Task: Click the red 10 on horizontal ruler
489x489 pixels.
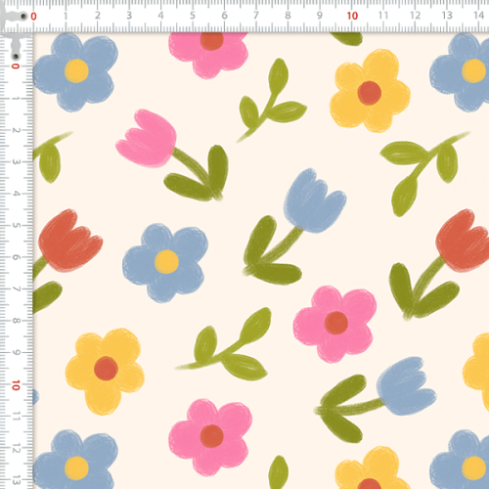Action: coord(352,16)
